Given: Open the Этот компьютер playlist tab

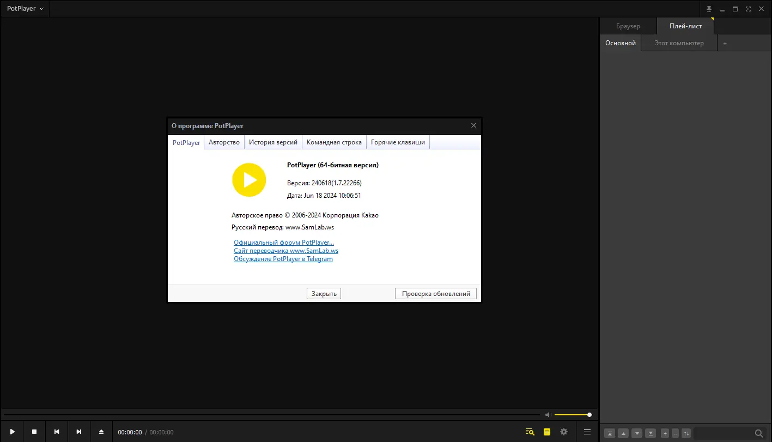Looking at the screenshot, I should coord(679,43).
